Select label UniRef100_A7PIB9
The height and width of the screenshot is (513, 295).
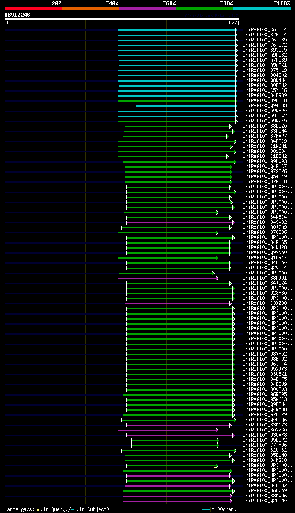(265, 60)
